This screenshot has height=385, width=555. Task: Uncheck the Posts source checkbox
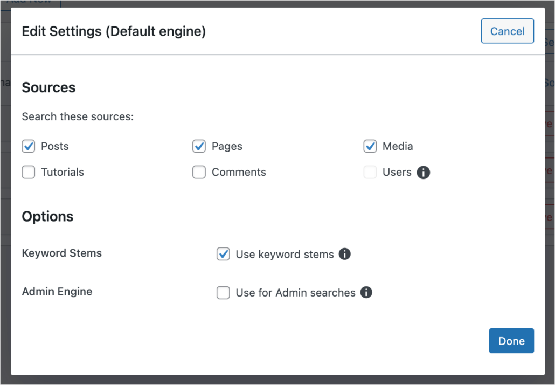coord(29,146)
